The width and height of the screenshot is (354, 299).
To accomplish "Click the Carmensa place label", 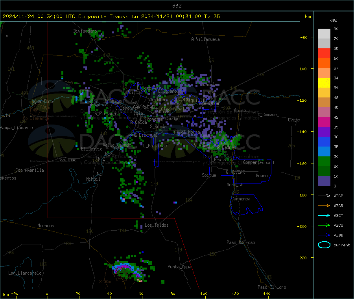I will click(x=241, y=199).
